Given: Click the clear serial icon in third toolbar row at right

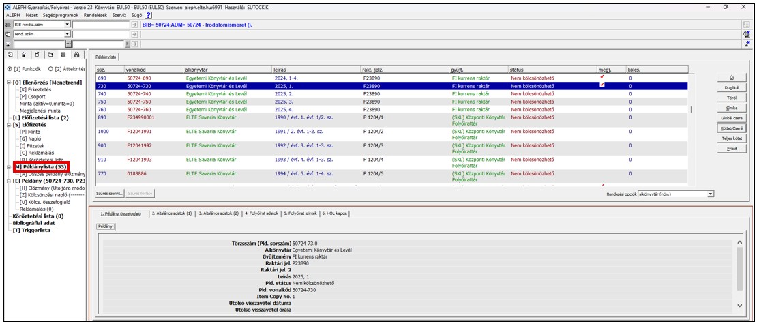Looking at the screenshot, I should click(747, 44).
